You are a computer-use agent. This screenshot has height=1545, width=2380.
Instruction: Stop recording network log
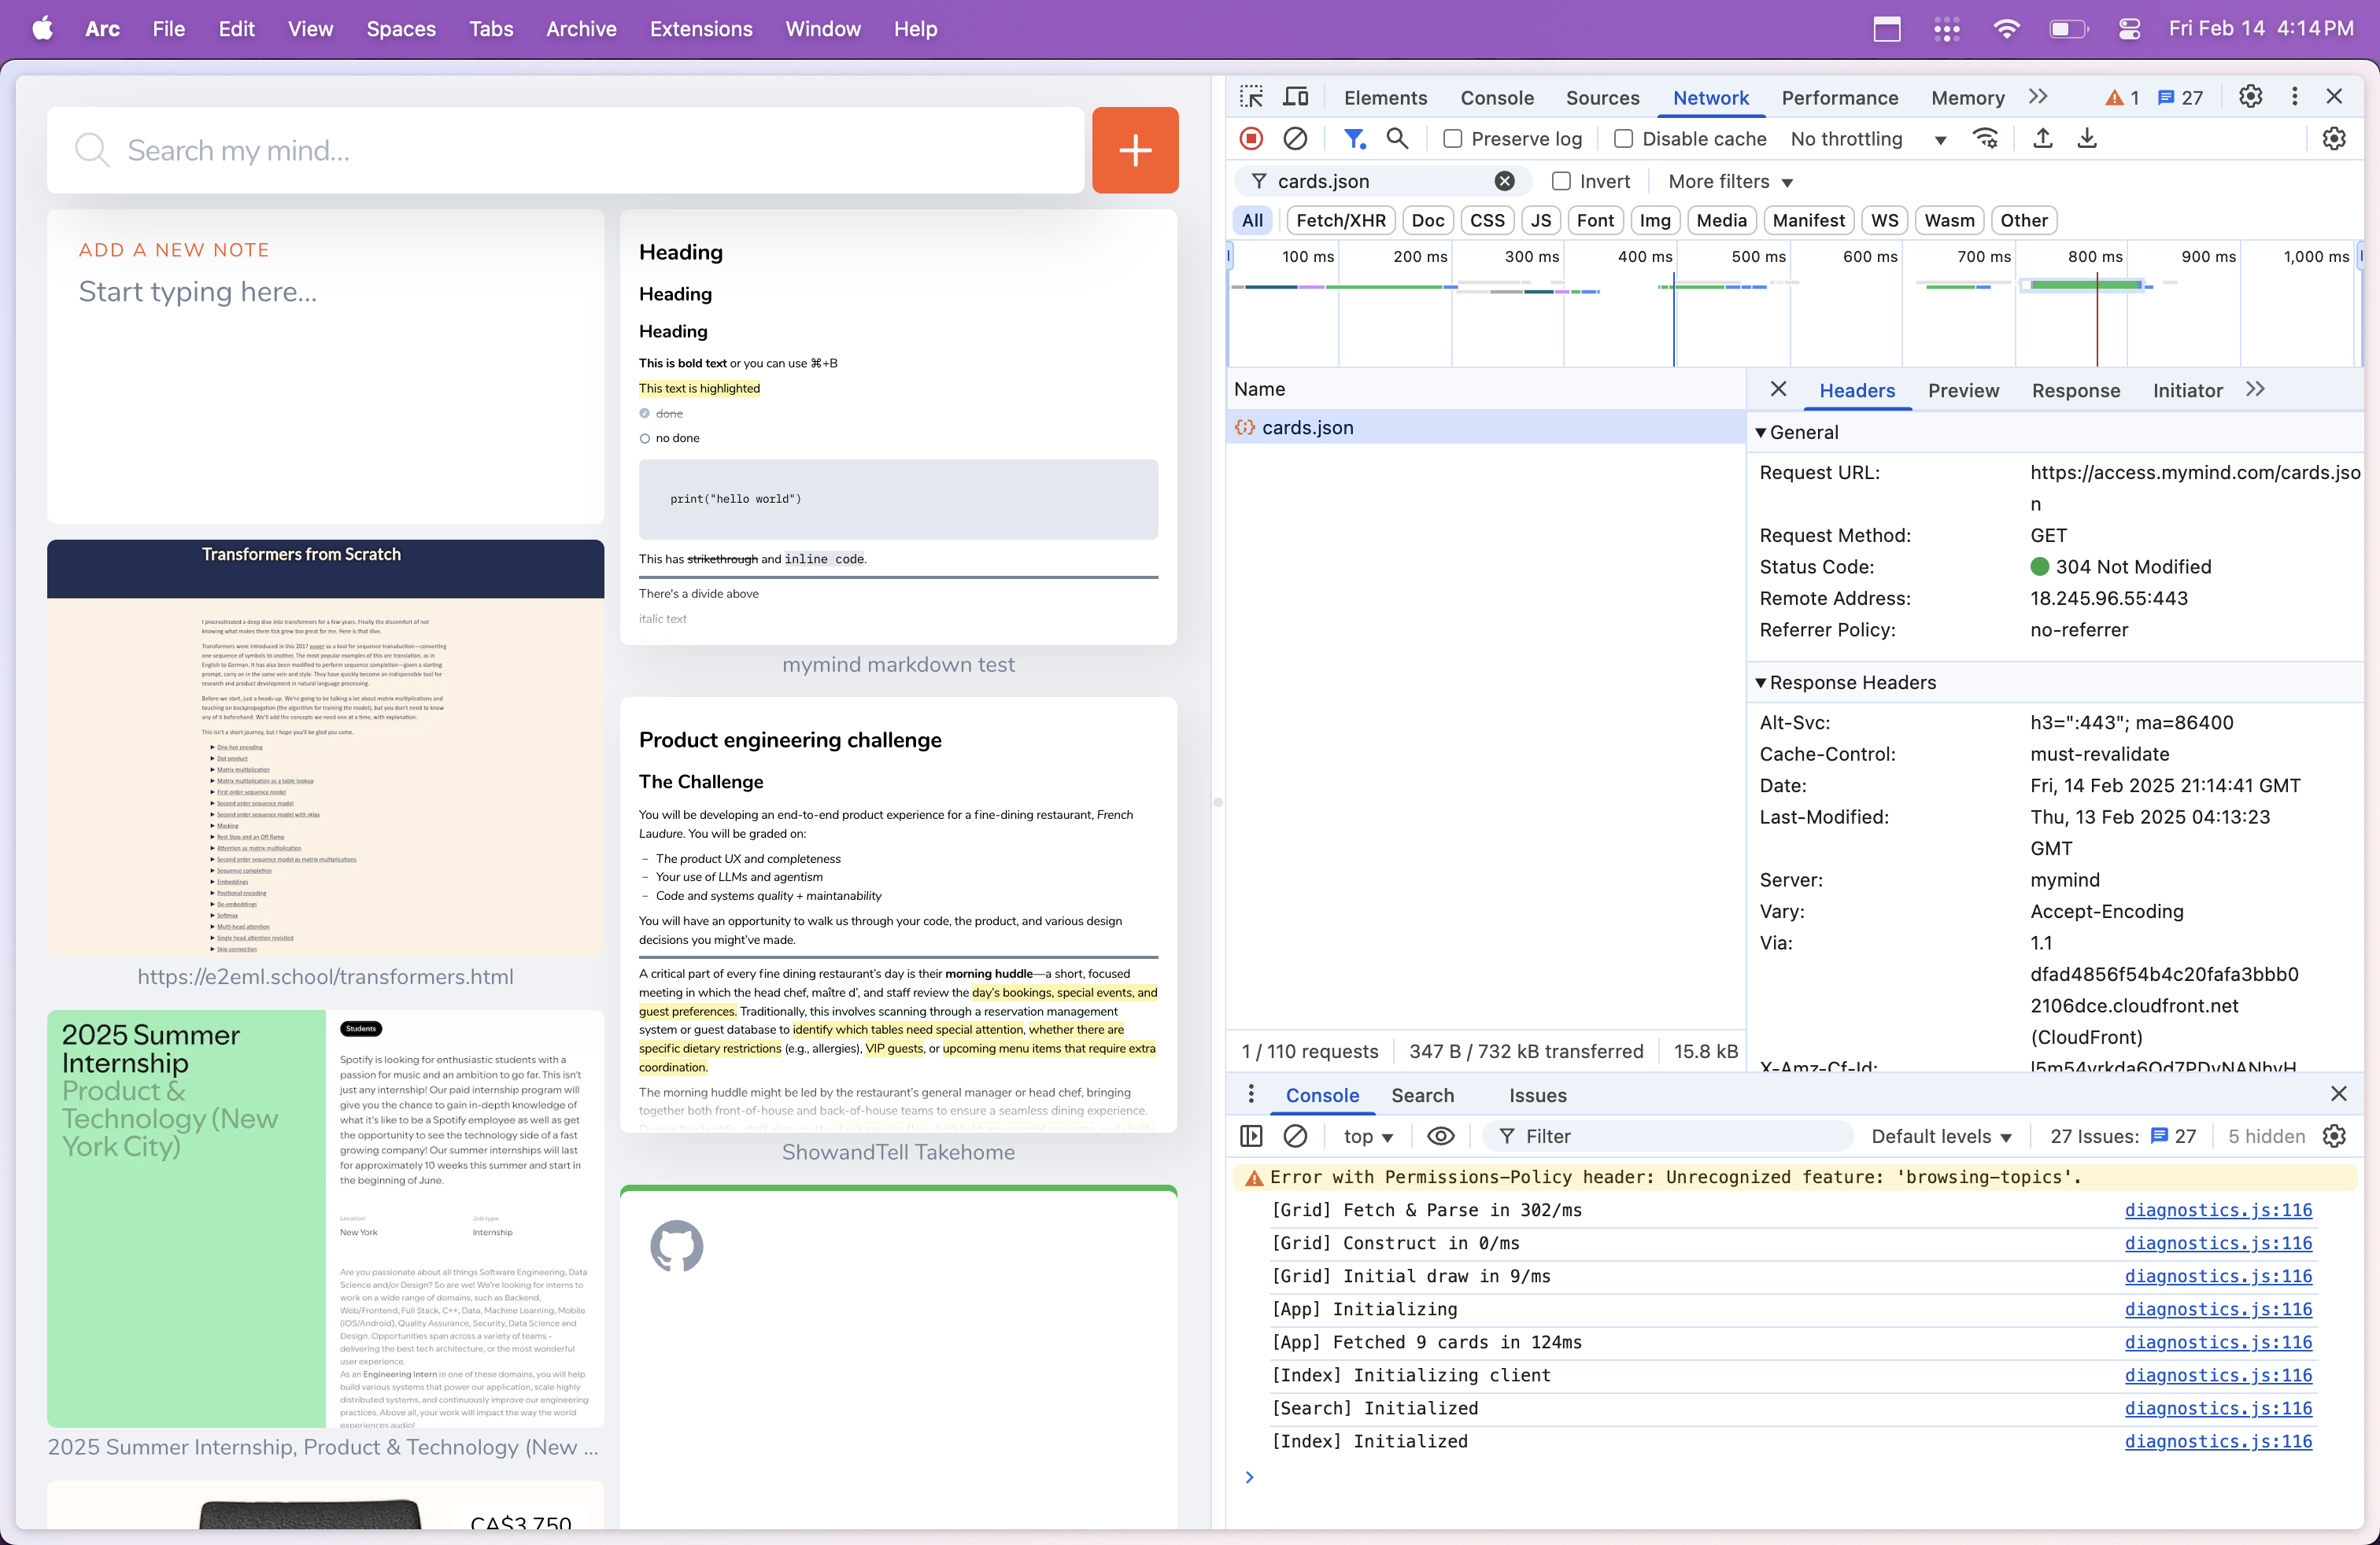click(1250, 139)
